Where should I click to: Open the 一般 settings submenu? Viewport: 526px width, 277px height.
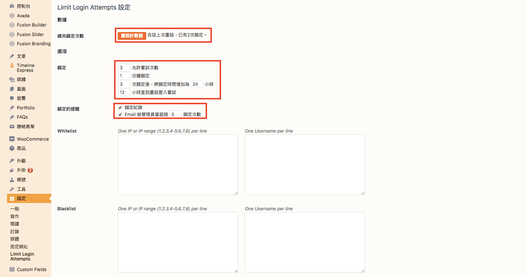[x=14, y=209]
